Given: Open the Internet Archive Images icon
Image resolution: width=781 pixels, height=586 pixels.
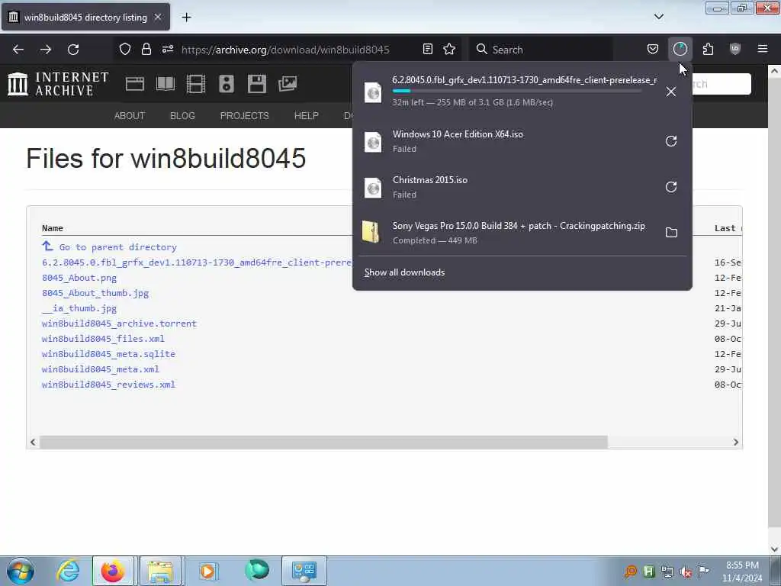Looking at the screenshot, I should [288, 84].
